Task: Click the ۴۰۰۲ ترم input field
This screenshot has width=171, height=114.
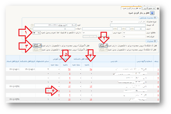Action: point(72,25)
